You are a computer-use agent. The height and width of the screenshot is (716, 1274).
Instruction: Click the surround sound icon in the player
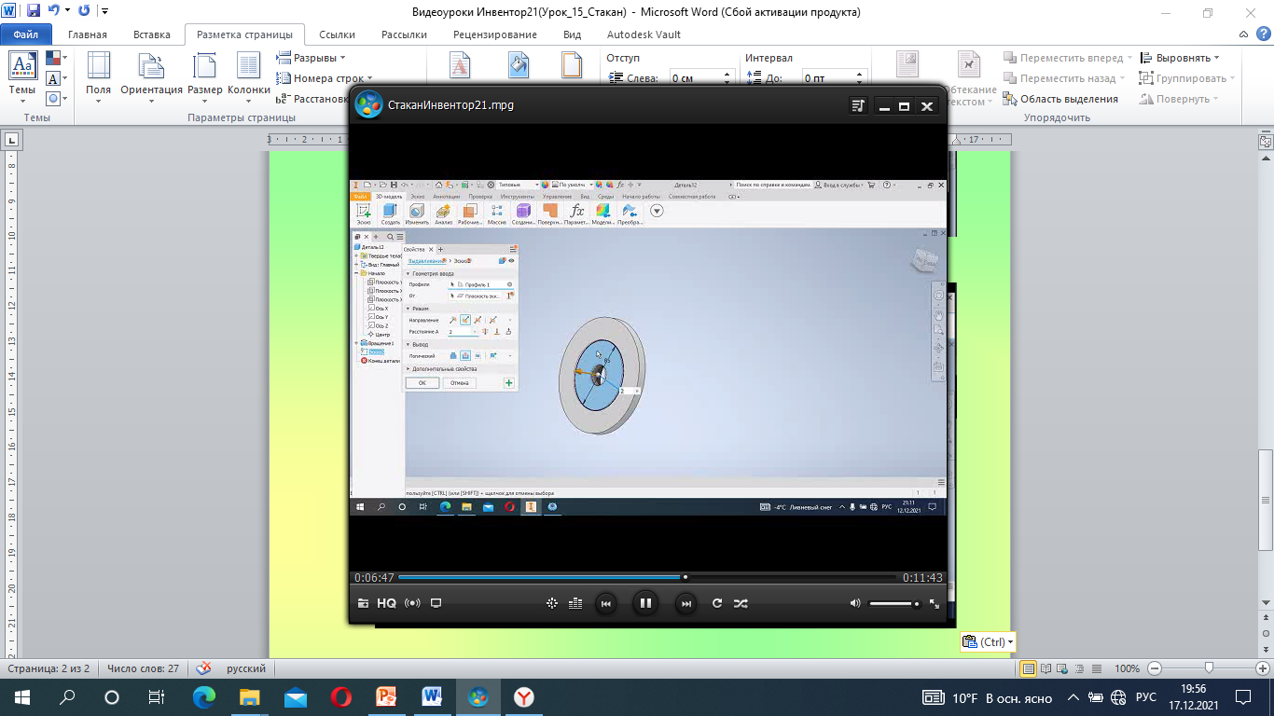point(412,603)
